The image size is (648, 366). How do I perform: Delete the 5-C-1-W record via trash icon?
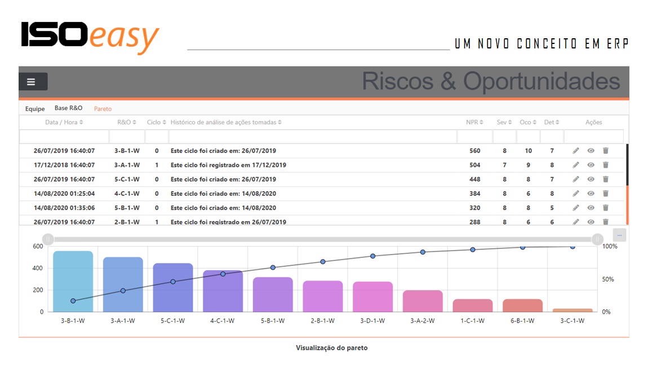(605, 179)
